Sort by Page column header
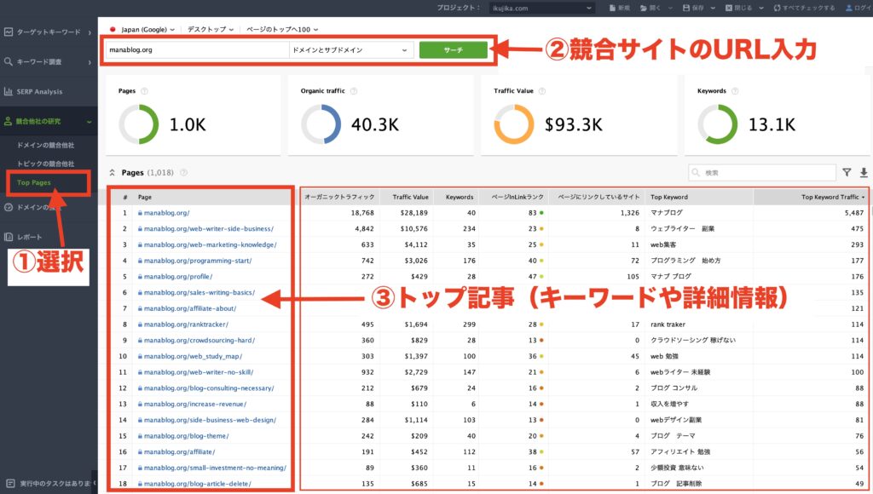 click(145, 197)
